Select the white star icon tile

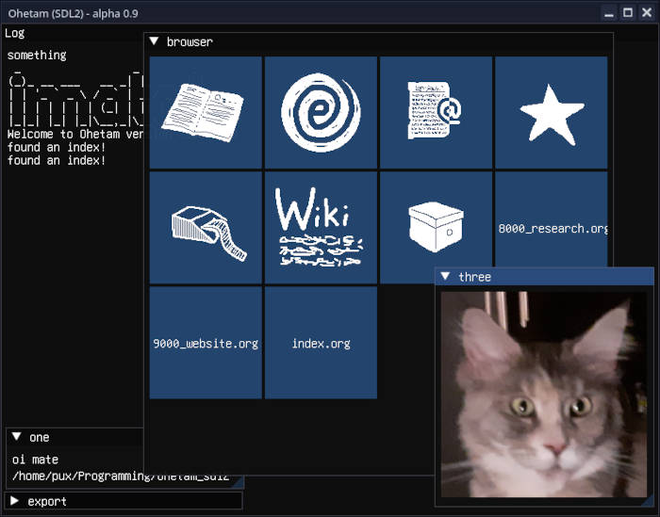click(552, 113)
